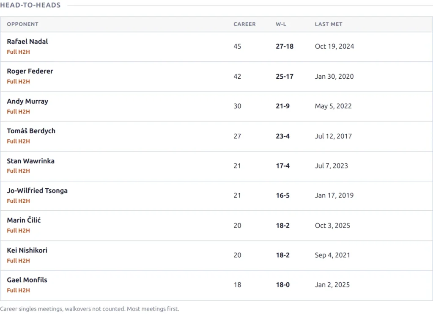
Task: Click the CAREER column header
Action: point(245,24)
